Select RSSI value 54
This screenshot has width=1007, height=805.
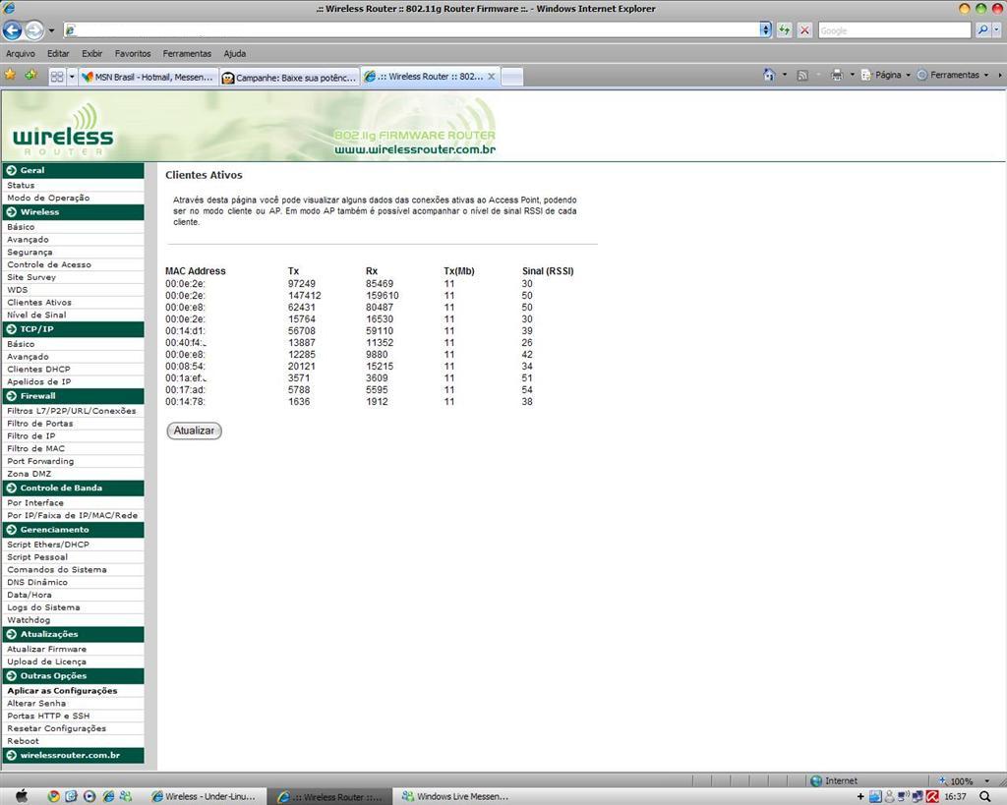coord(527,389)
